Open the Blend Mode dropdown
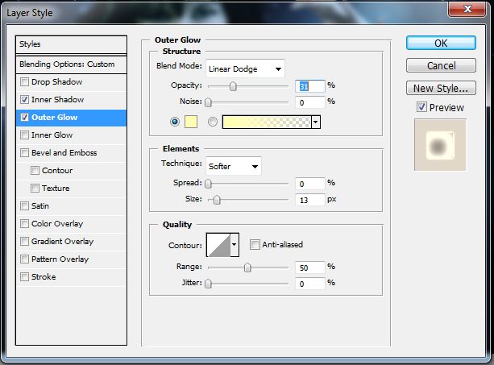 [x=245, y=68]
